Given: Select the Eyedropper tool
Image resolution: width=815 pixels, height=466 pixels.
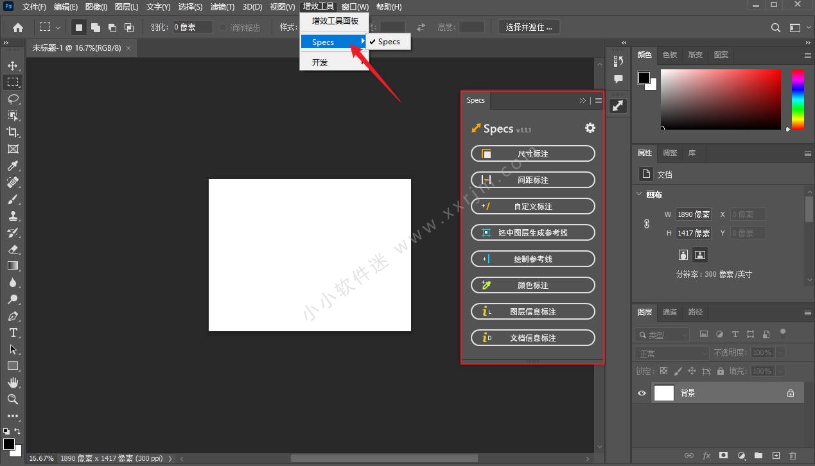Looking at the screenshot, I should point(13,166).
